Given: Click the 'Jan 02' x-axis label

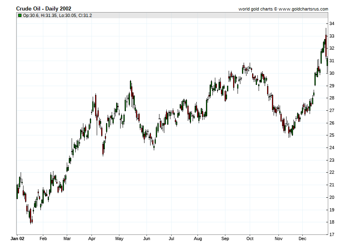Looking at the screenshot, I should pyautogui.click(x=17, y=238).
